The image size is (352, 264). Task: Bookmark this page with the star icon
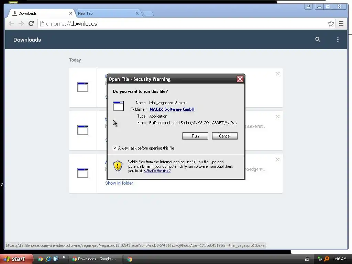click(331, 24)
